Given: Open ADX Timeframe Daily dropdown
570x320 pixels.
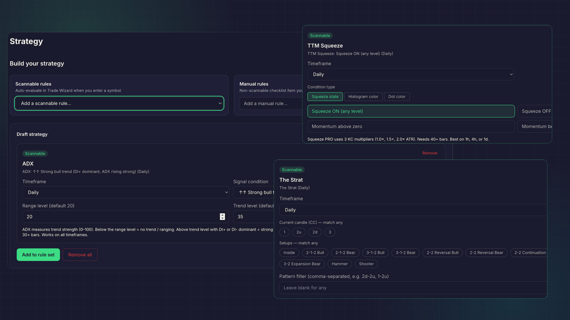Looking at the screenshot, I should 125,192.
